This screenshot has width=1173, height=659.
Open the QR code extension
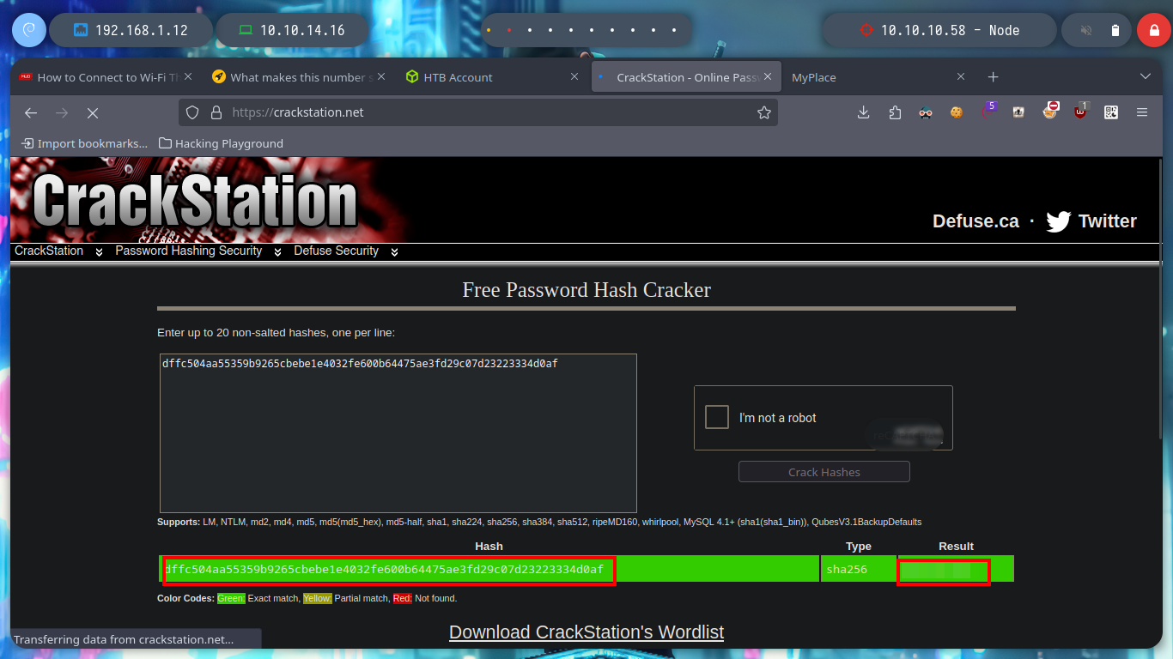[x=1111, y=112]
